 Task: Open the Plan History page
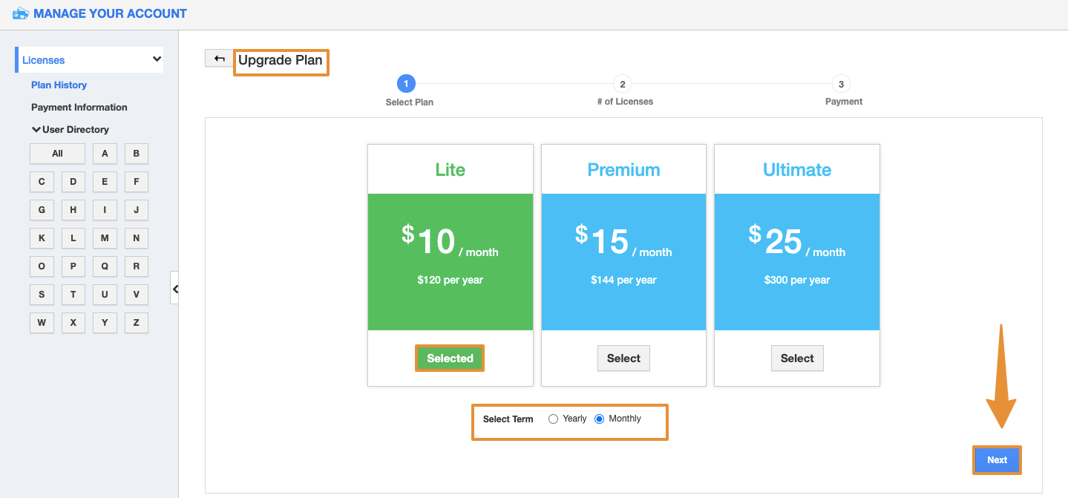click(59, 85)
